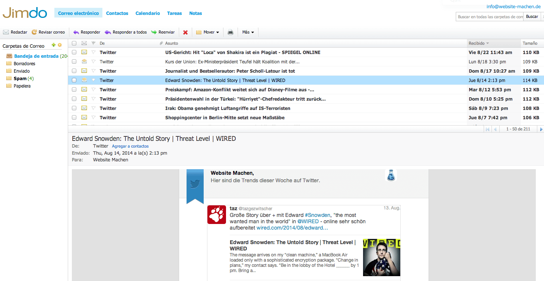Viewport: 544px width, 281px height.
Task: Sort messages by the Tamaño column
Action: 530,43
